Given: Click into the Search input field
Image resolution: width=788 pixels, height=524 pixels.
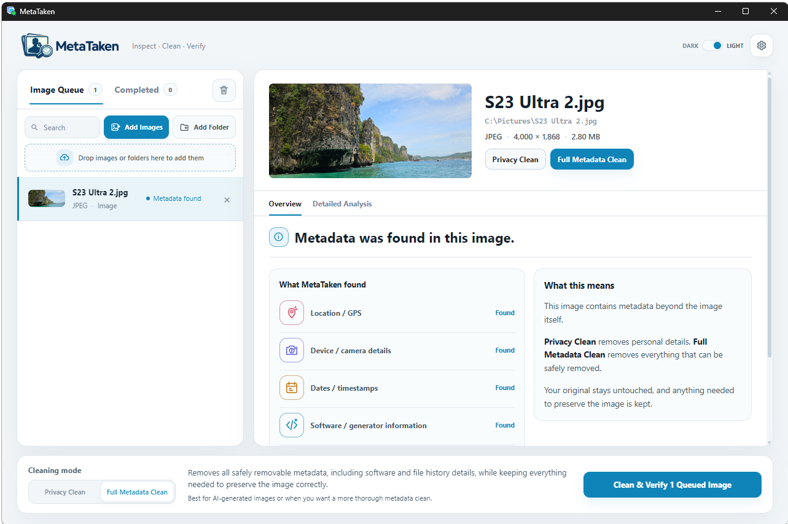Looking at the screenshot, I should click(x=62, y=127).
